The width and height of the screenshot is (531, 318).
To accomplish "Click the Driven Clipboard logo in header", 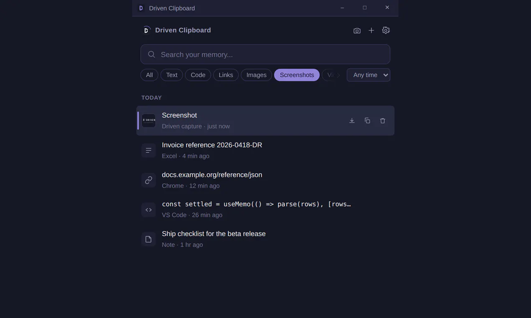I will point(146,30).
